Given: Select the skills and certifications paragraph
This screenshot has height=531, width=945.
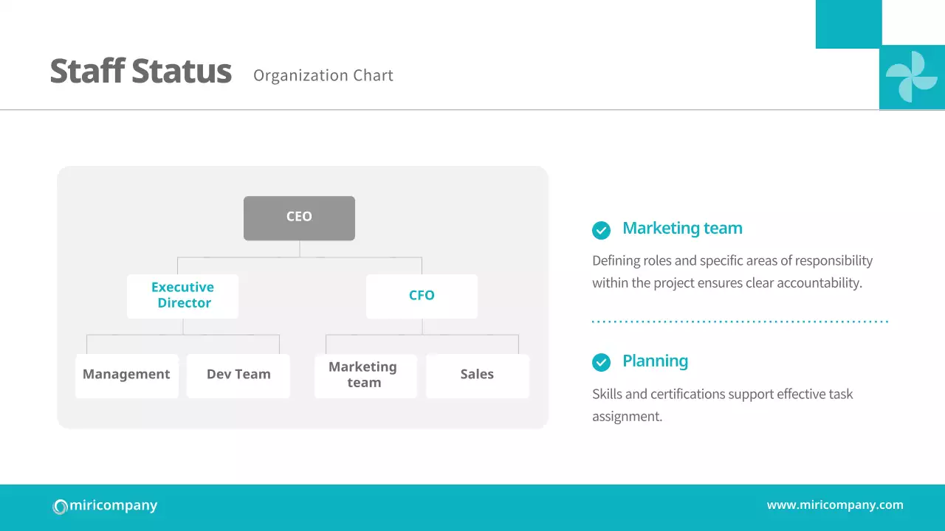Looking at the screenshot, I should click(x=722, y=405).
